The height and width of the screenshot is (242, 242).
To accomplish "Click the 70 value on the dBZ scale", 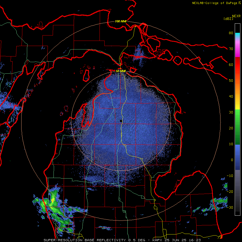I will (231, 49).
